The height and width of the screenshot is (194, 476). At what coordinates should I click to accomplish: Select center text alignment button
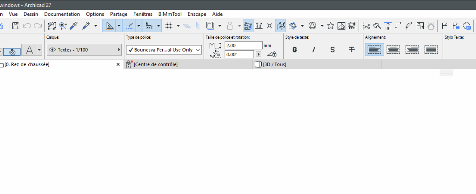[393, 50]
